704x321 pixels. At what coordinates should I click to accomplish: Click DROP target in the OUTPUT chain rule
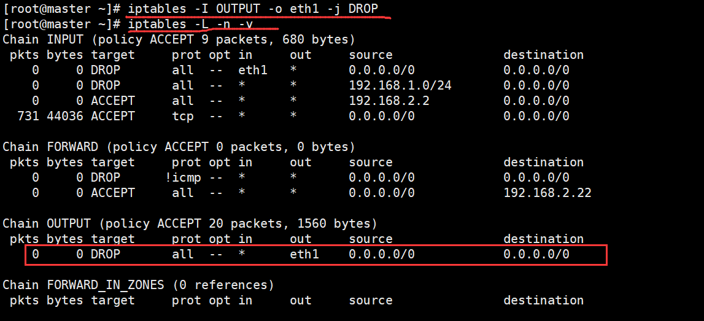106,254
